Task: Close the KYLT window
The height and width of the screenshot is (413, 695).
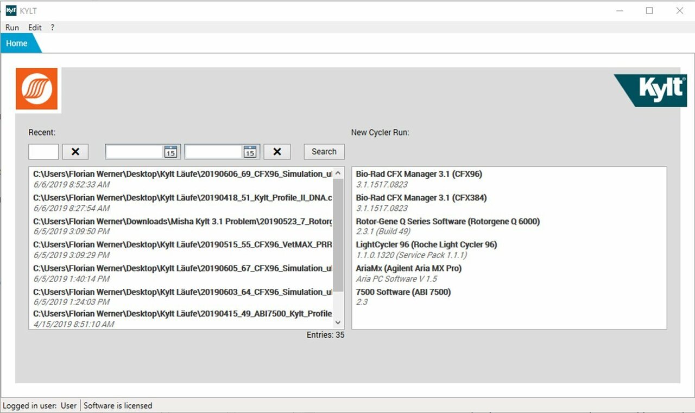Action: (x=679, y=10)
